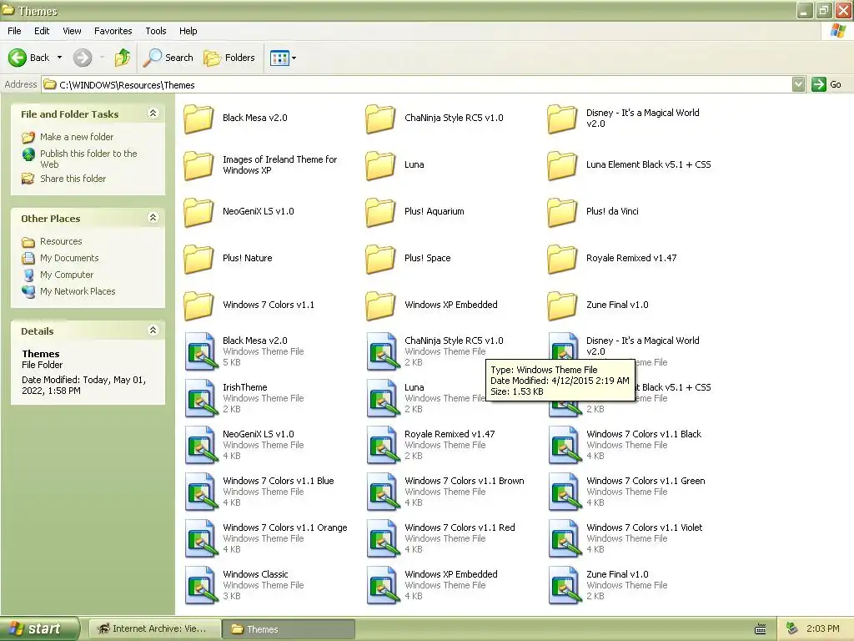Viewport: 854px width, 641px height.
Task: Select the ChaNinja Style RC5 v1.0 folder icon
Action: pos(380,119)
